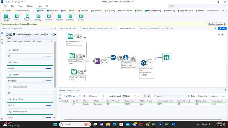This screenshot has height=128, width=228.
Task: Open the Favorites tool category
Action: (x=7, y=11)
